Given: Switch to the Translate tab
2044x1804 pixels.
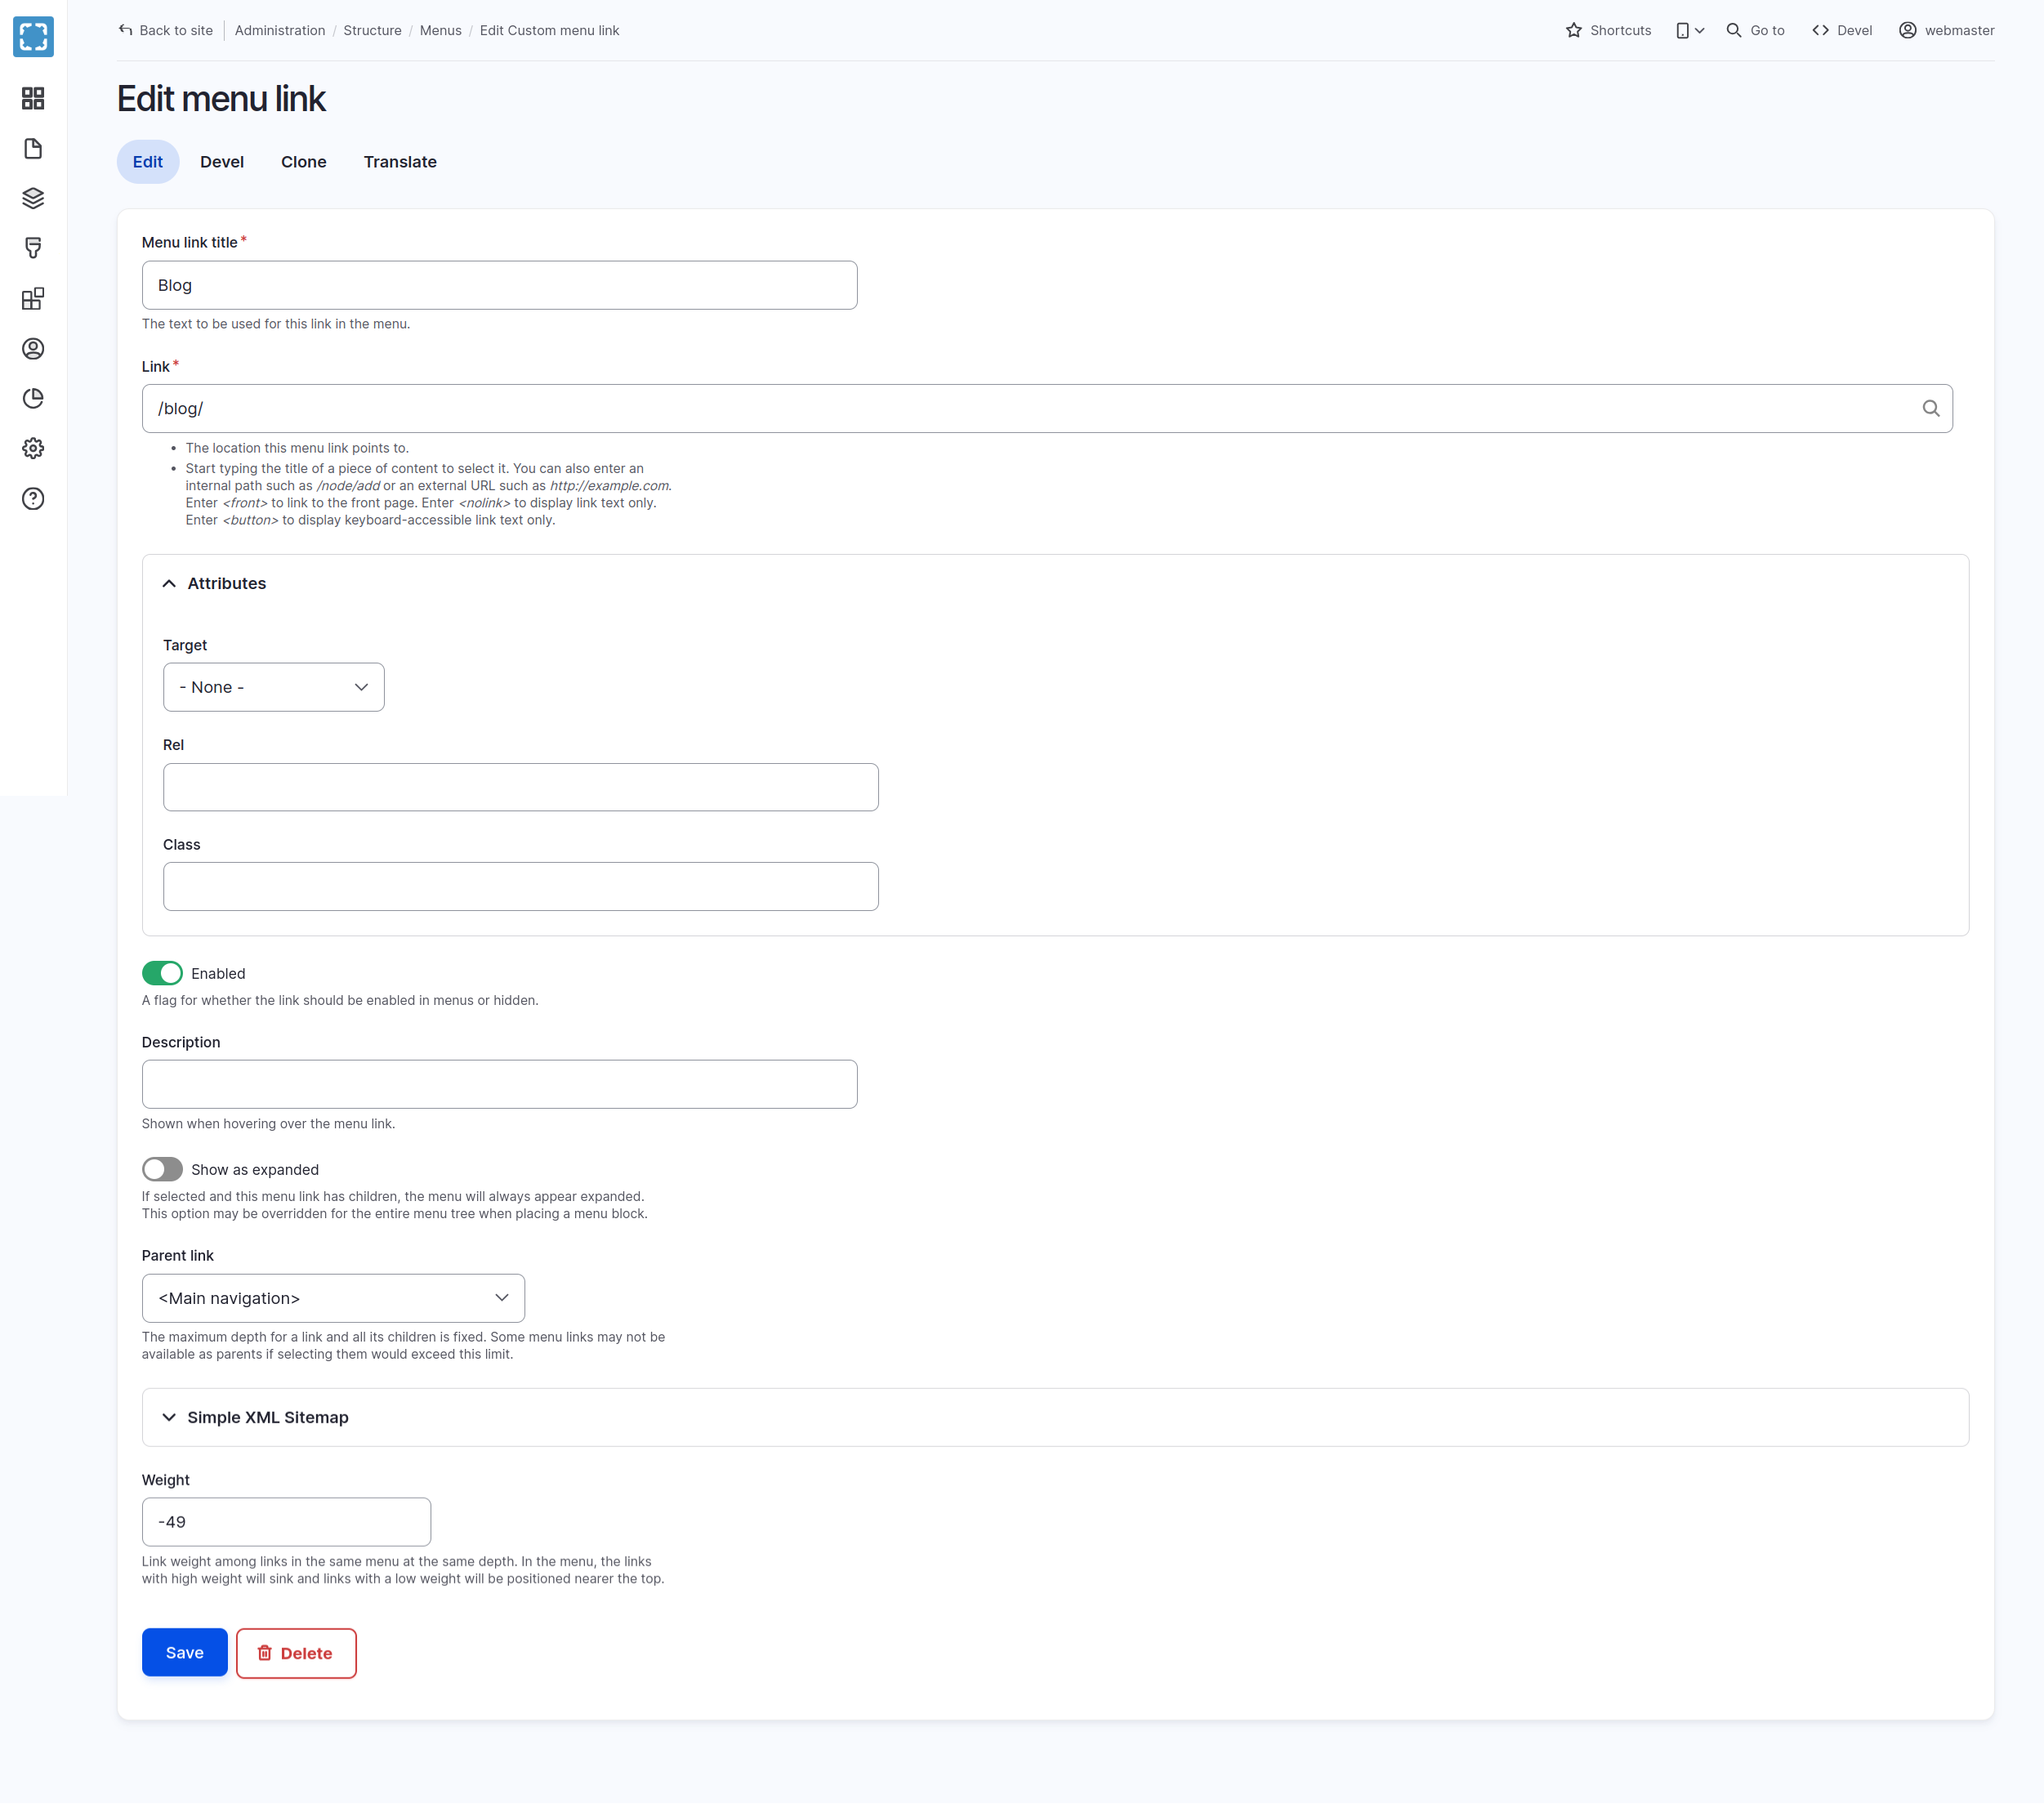Looking at the screenshot, I should [x=399, y=162].
